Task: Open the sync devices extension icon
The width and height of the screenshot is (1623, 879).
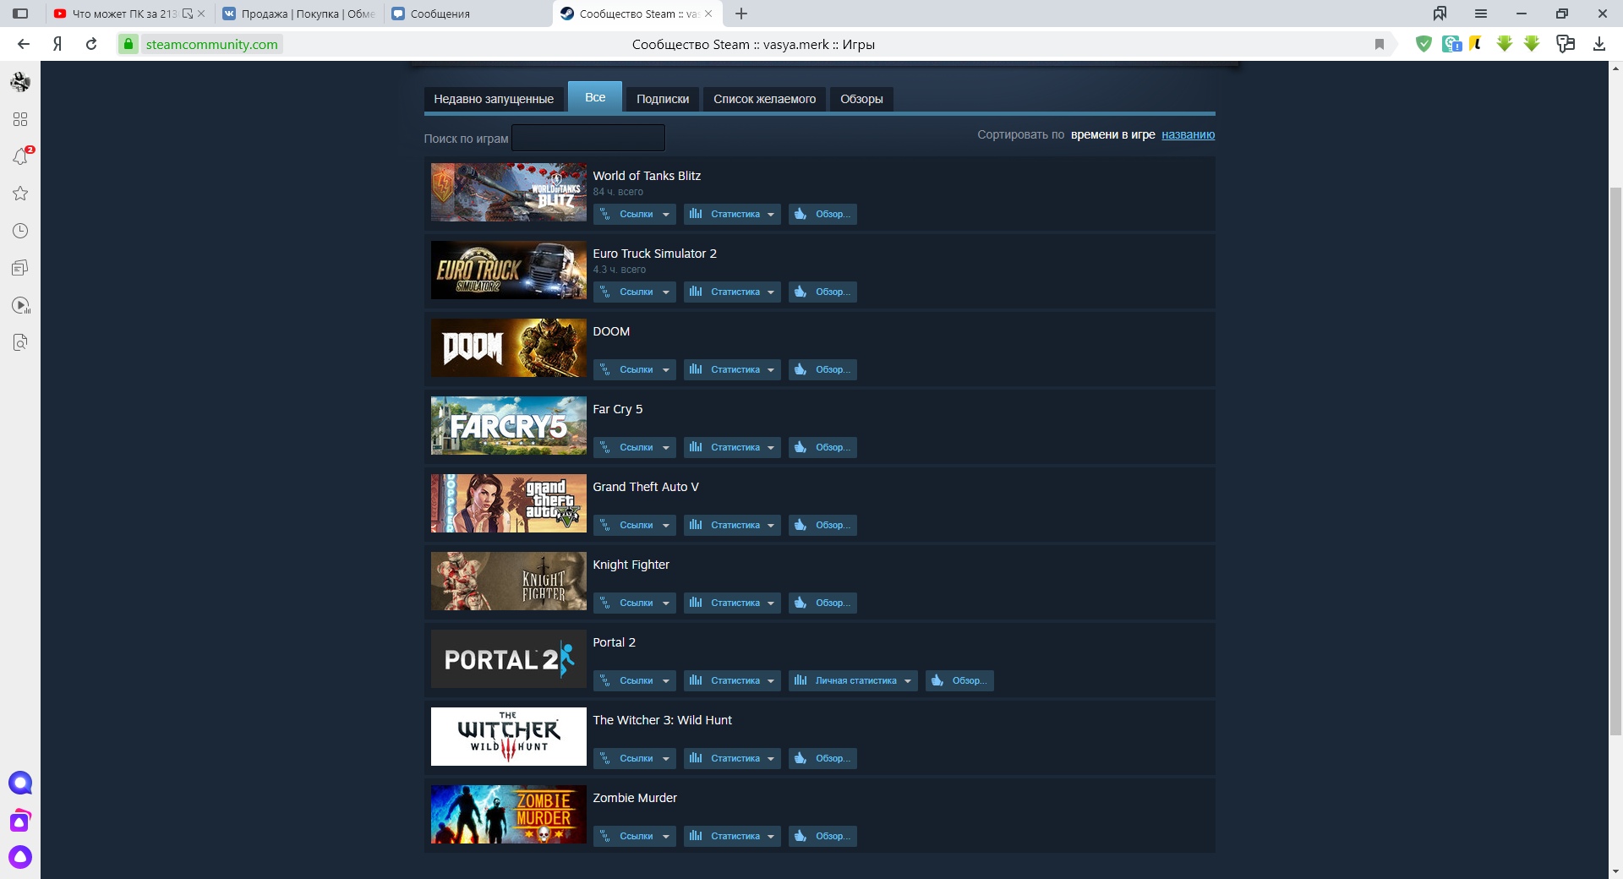Action: tap(1566, 44)
